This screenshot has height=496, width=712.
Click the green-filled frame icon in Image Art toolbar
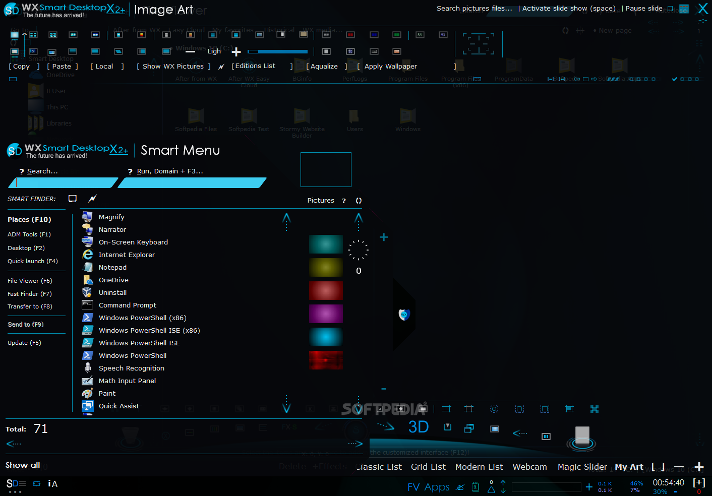397,35
